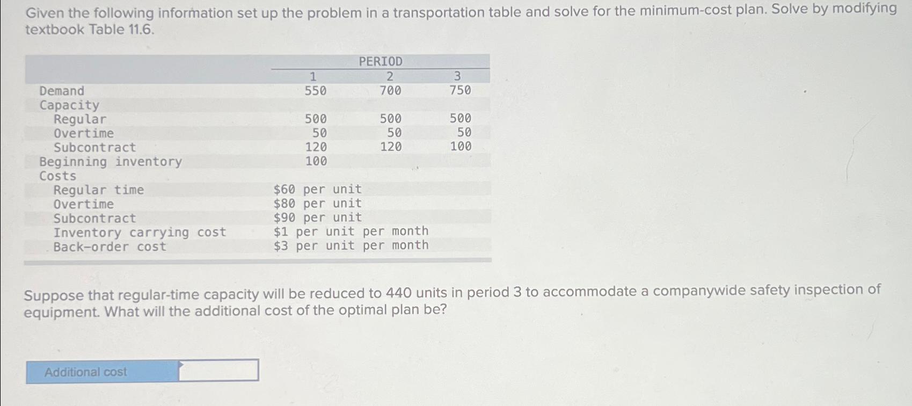912x406 pixels.
Task: Select the Capacity row heading
Action: (68, 105)
